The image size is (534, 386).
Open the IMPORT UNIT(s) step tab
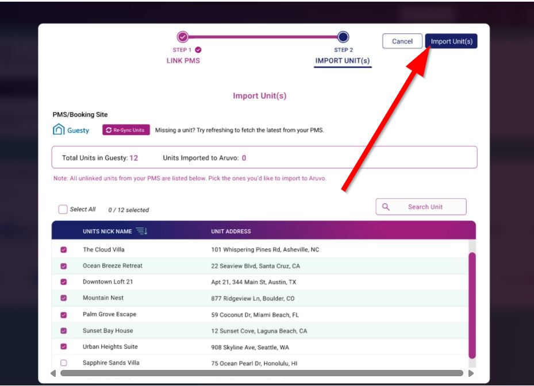(x=342, y=60)
